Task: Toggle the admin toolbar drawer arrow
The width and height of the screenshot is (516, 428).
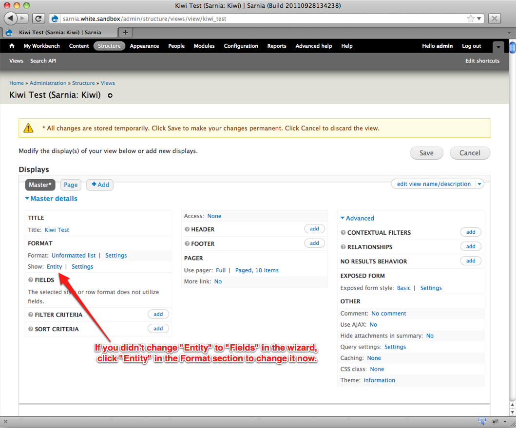Action: click(498, 47)
